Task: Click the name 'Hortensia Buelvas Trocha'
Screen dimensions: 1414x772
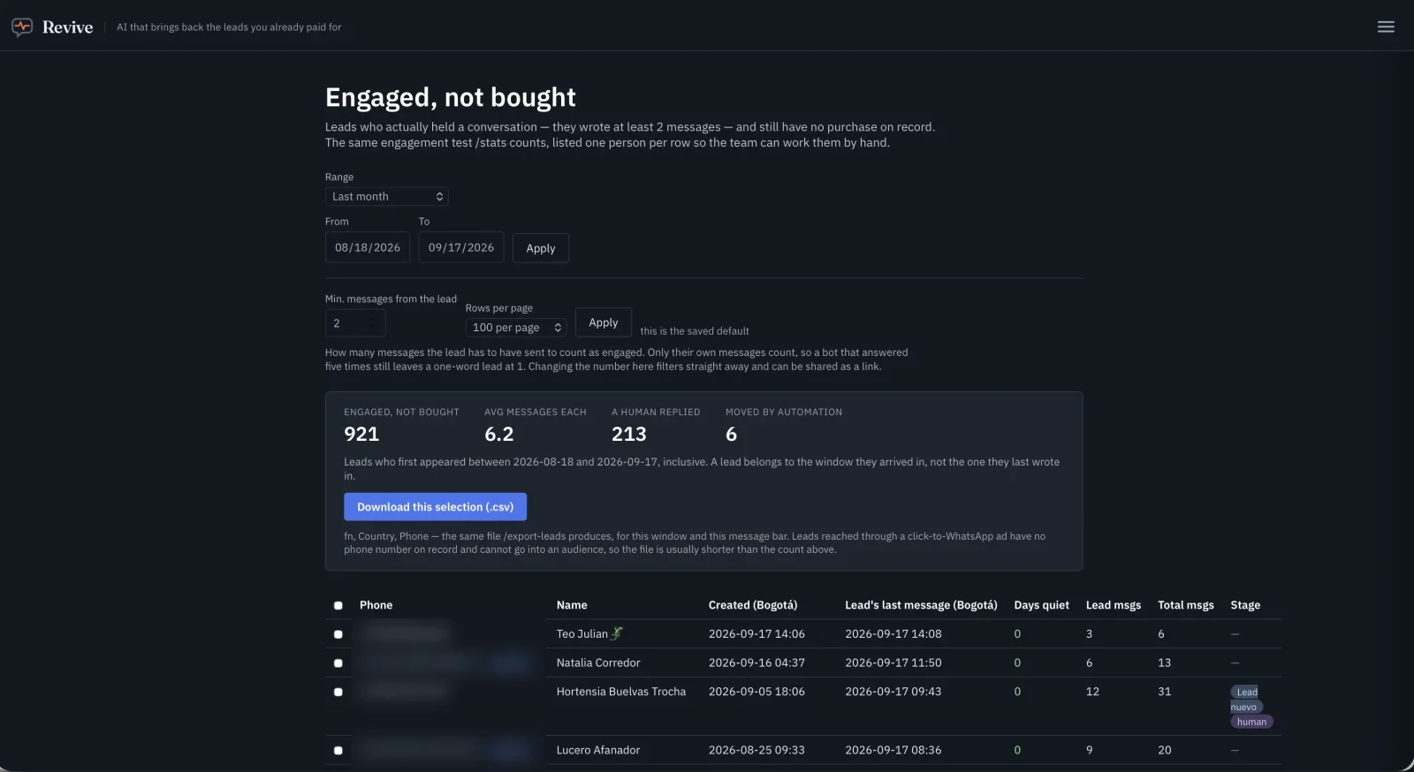Action: tap(621, 692)
